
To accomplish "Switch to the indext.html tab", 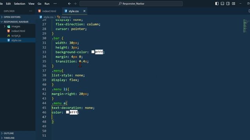I will [x=49, y=11].
